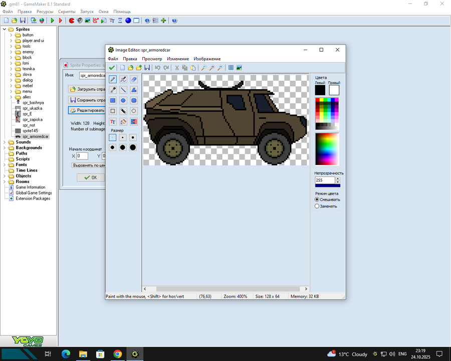451x361 pixels.
Task: Pick the color picker eyedropper tool
Action: (113, 90)
